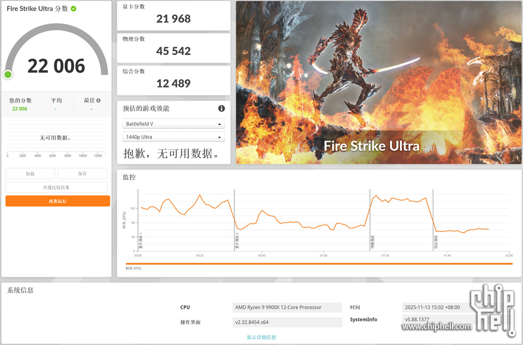Select the 综合测试 marker in monitoring chart
Viewport: 523px width, 345px height.
point(435,242)
